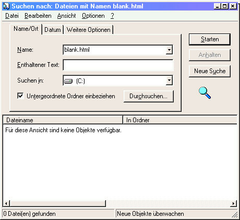240x220 pixels.
Task: Switch to the Weitere Optionen tab
Action: [x=88, y=30]
